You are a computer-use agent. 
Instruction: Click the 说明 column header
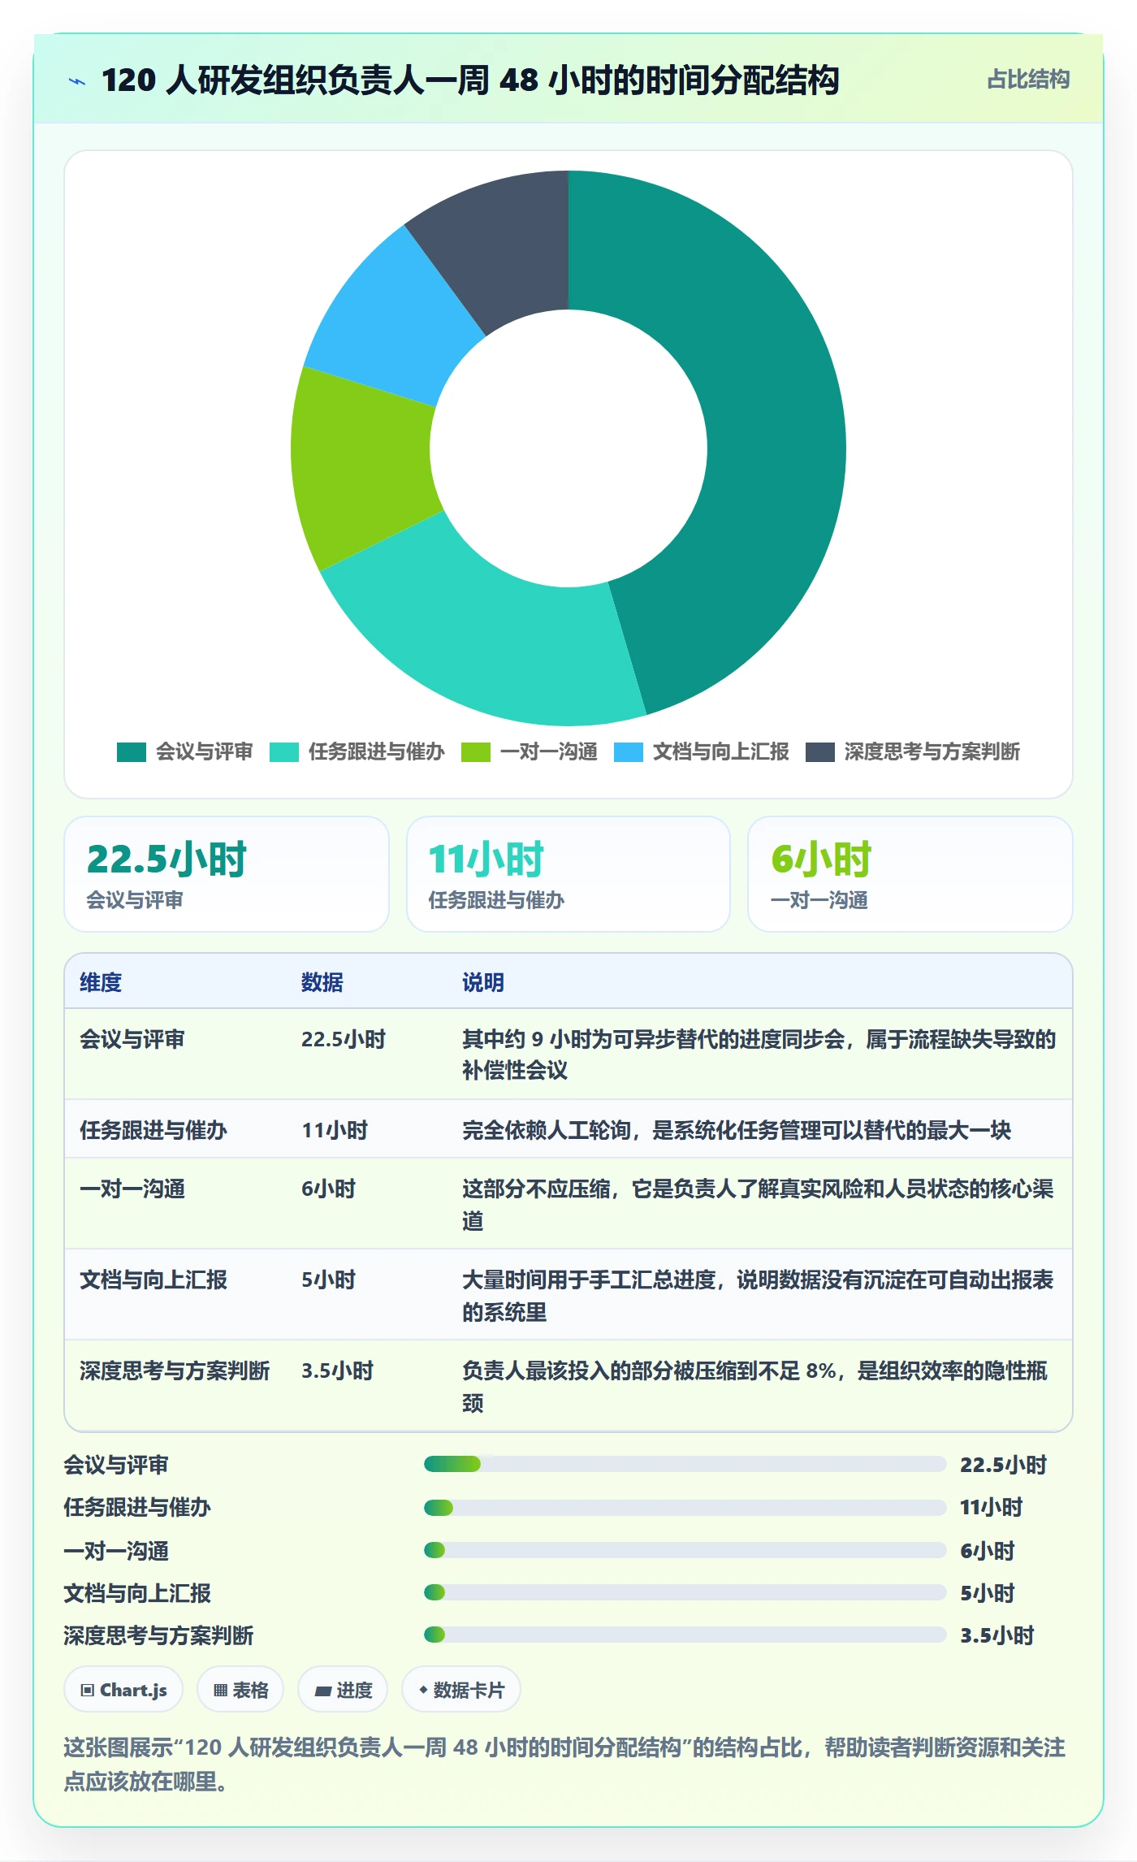[483, 982]
